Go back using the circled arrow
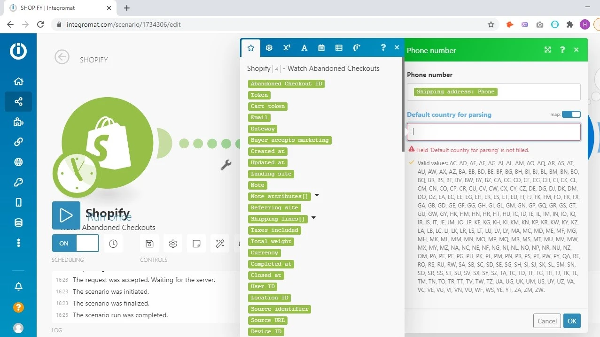Image resolution: width=600 pixels, height=337 pixels. click(62, 57)
